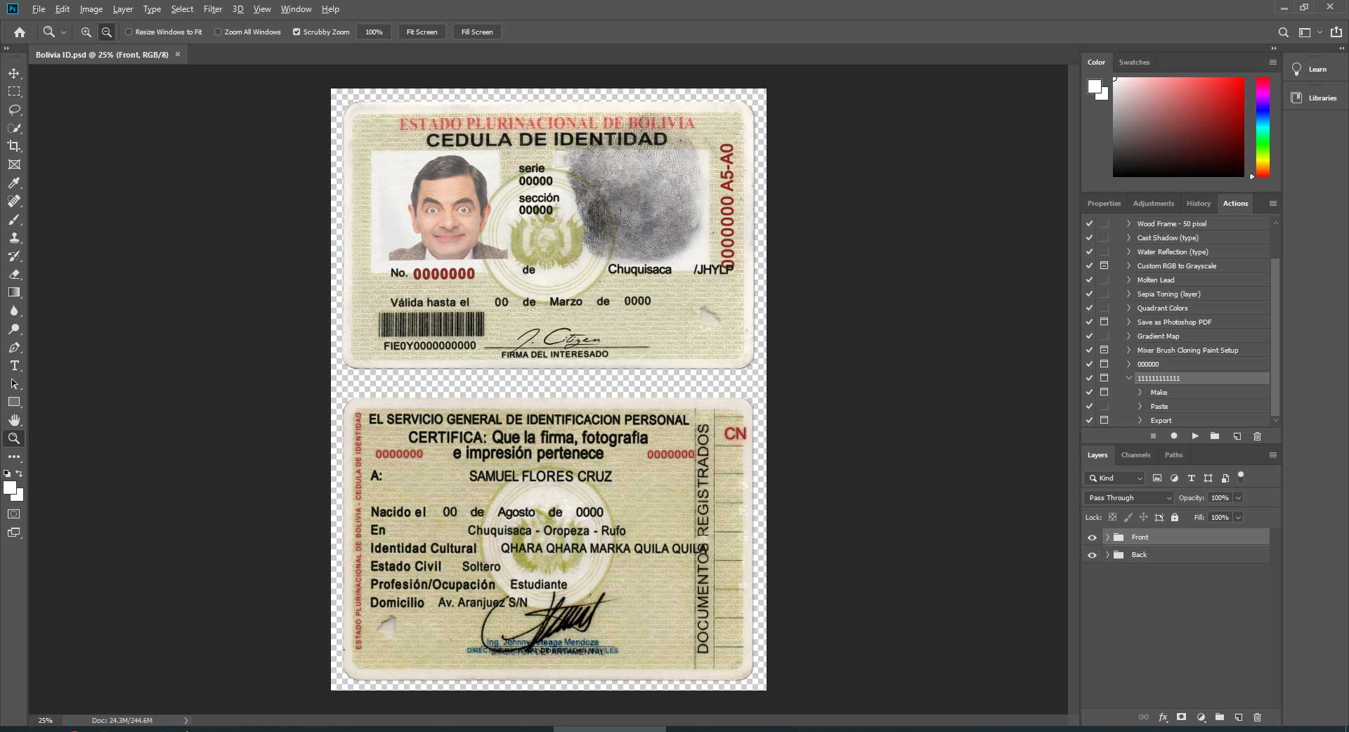The width and height of the screenshot is (1349, 732).
Task: Click the Fit Screen button
Action: click(x=422, y=32)
